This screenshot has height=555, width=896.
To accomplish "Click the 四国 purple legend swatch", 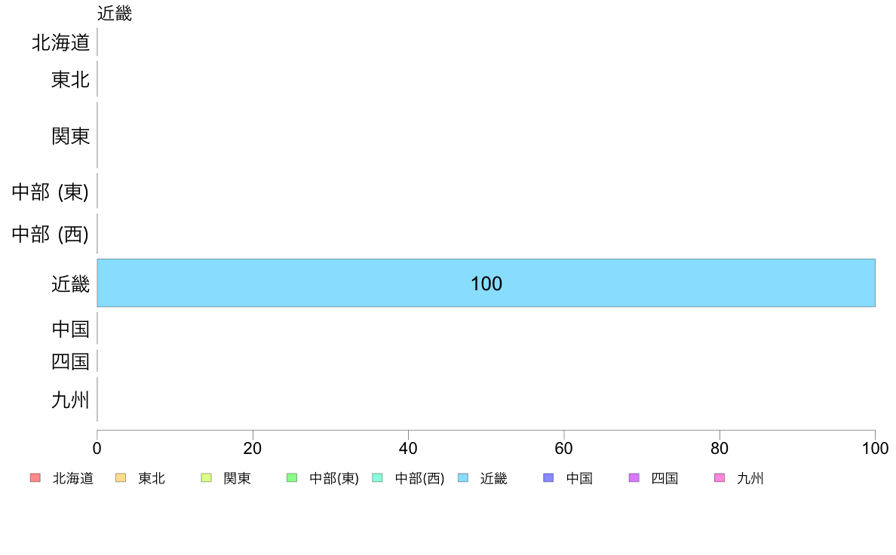I will 634,478.
